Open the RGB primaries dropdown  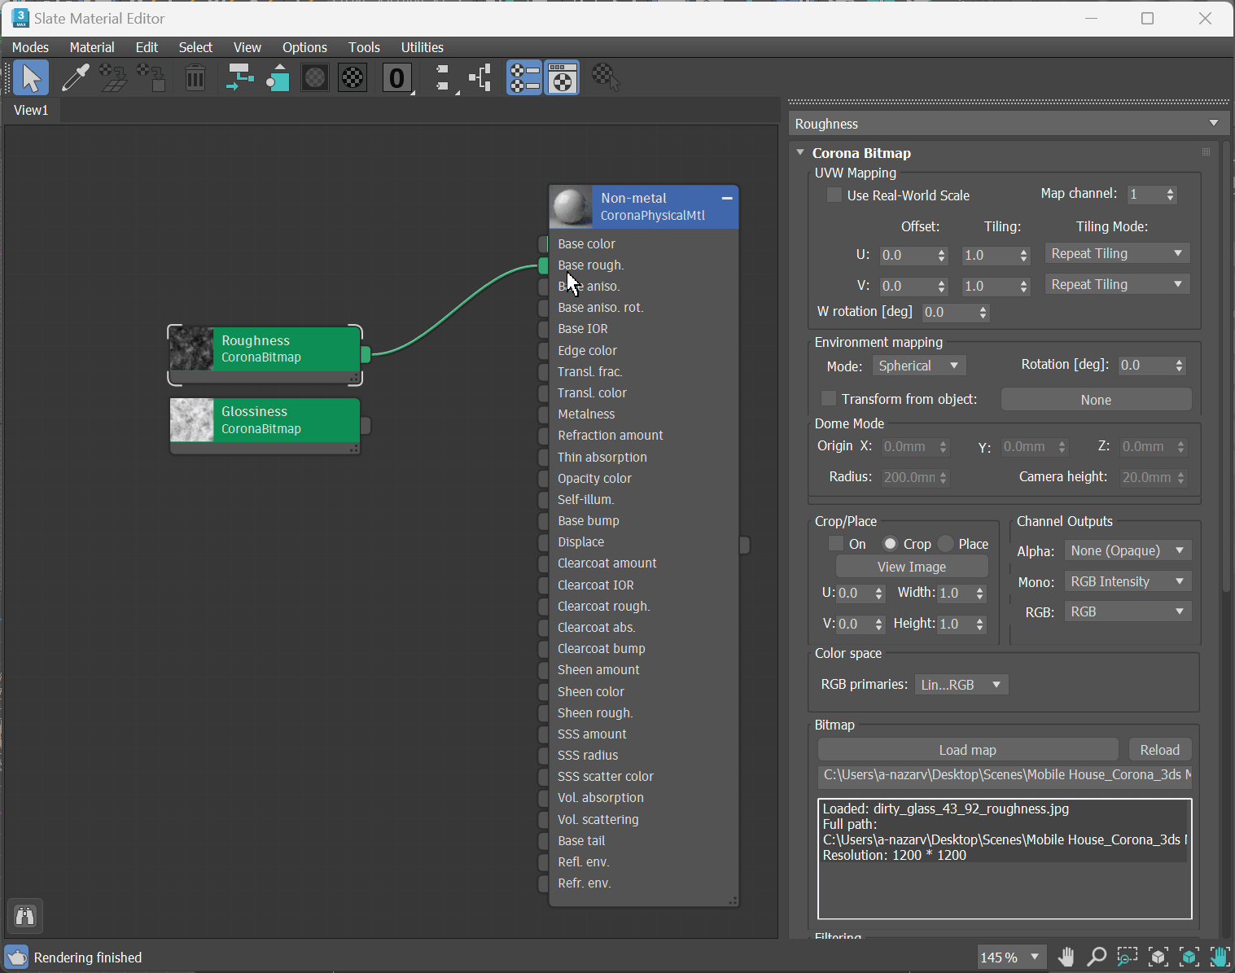(x=961, y=685)
